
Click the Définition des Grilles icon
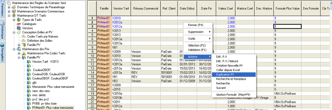24,40
